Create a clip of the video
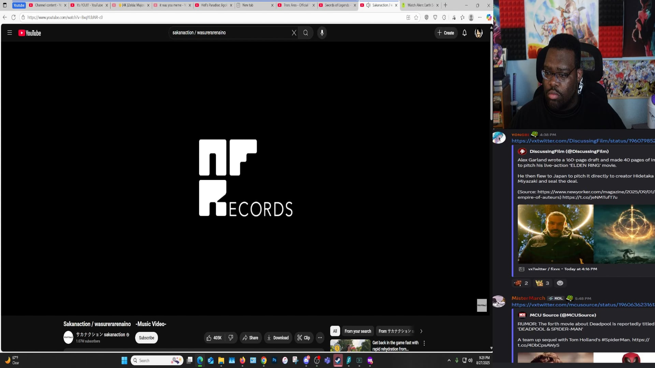The image size is (655, 368). tap(304, 338)
